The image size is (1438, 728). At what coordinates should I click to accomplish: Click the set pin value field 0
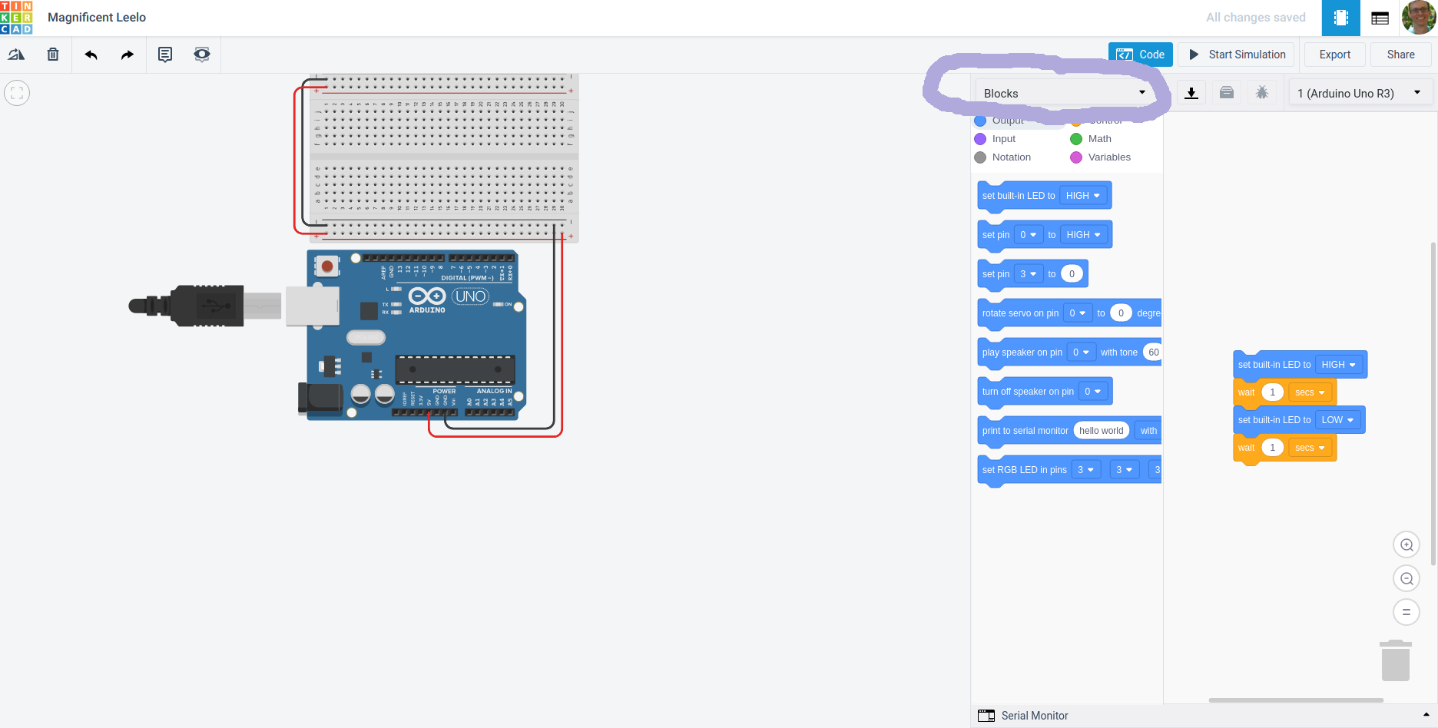[x=1072, y=274]
